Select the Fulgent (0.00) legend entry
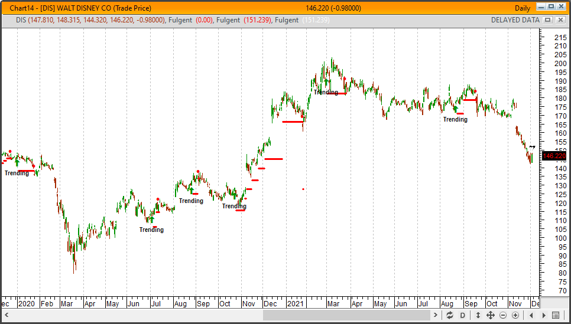Image resolution: width=571 pixels, height=324 pixels. point(191,20)
